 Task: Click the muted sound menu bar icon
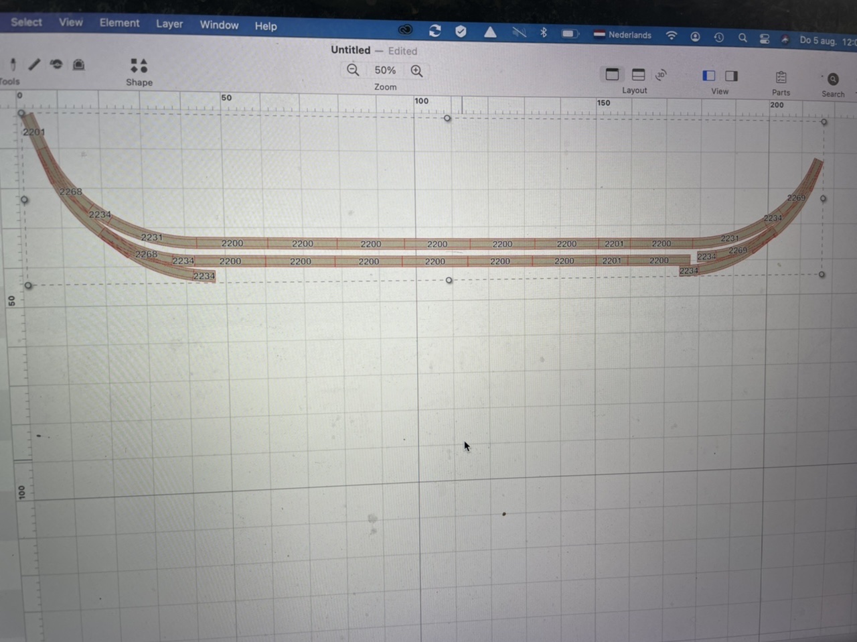coord(519,32)
